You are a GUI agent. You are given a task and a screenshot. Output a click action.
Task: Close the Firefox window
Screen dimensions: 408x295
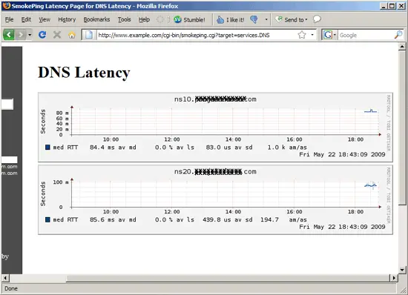pyautogui.click(x=401, y=6)
